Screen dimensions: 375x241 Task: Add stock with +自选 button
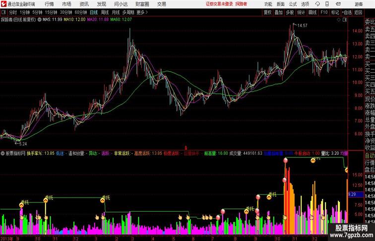pos(347,12)
